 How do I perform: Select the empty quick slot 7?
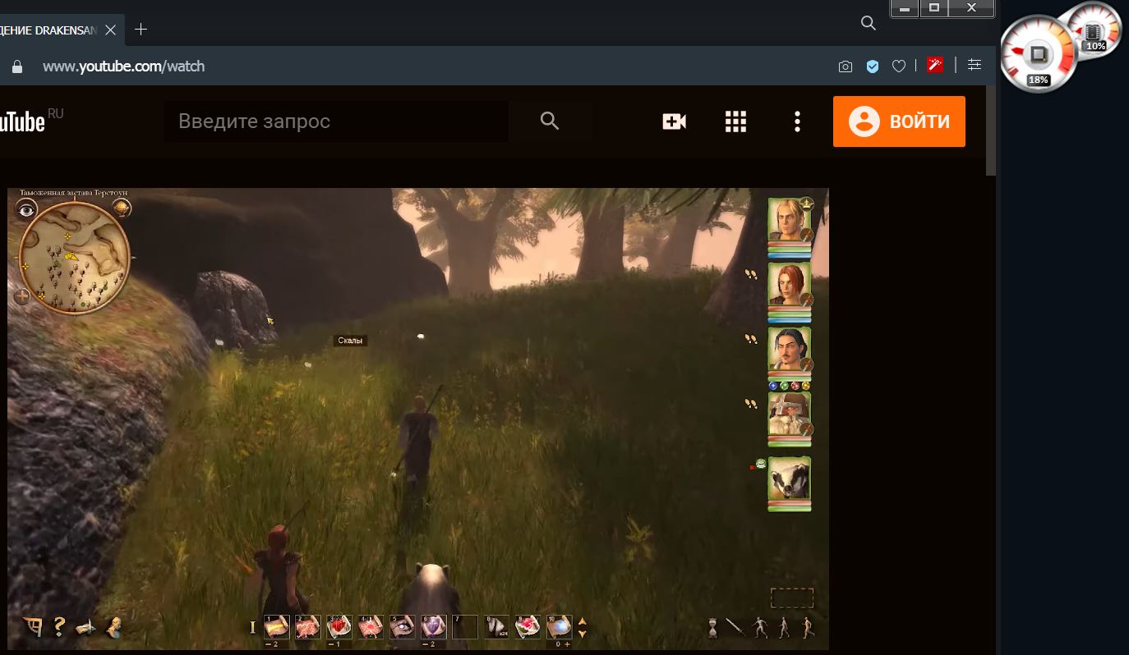click(464, 626)
